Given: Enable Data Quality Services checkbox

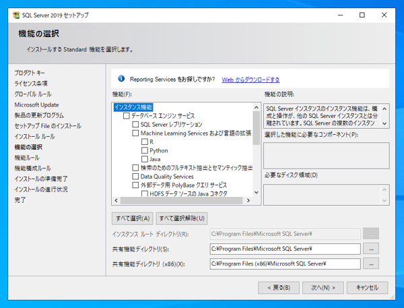Looking at the screenshot, I should [135, 177].
